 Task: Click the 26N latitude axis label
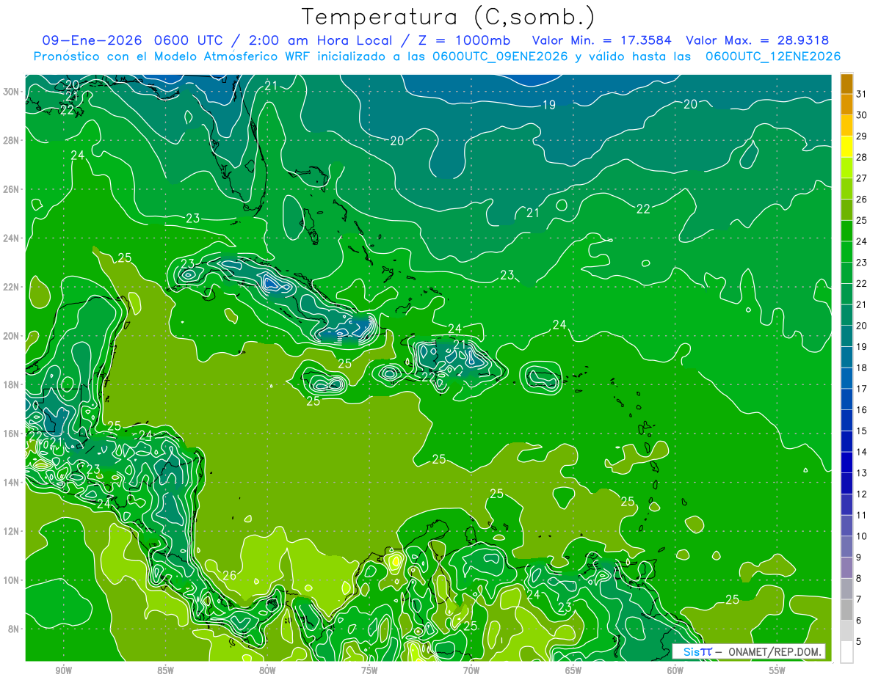(12, 189)
